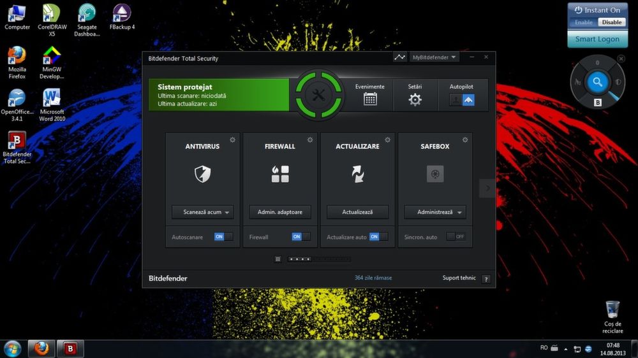Toggle Autoscanare switch off

click(x=223, y=236)
